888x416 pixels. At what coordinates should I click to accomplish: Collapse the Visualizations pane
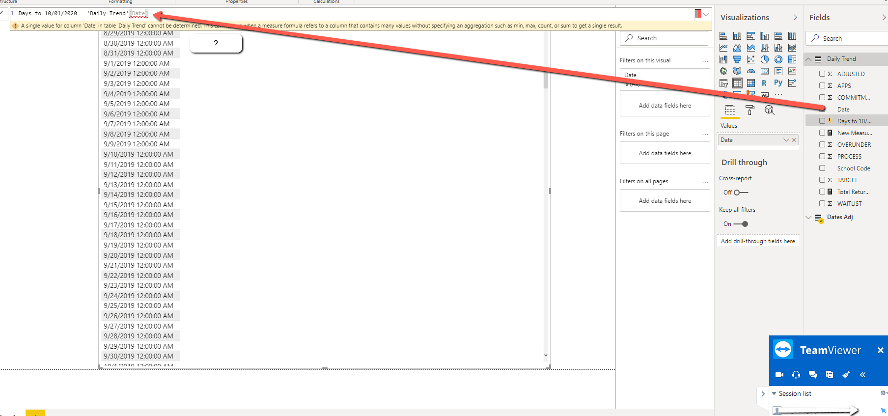click(x=795, y=17)
